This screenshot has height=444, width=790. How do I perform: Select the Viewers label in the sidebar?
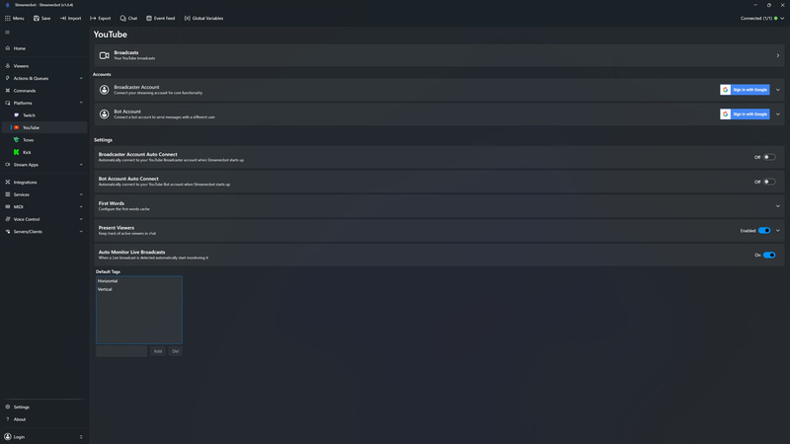[x=21, y=66]
